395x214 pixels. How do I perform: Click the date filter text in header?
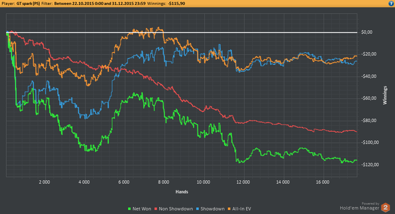click(x=100, y=3)
